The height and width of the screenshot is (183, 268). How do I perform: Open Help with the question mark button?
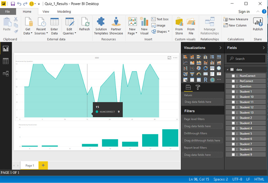tap(264, 11)
